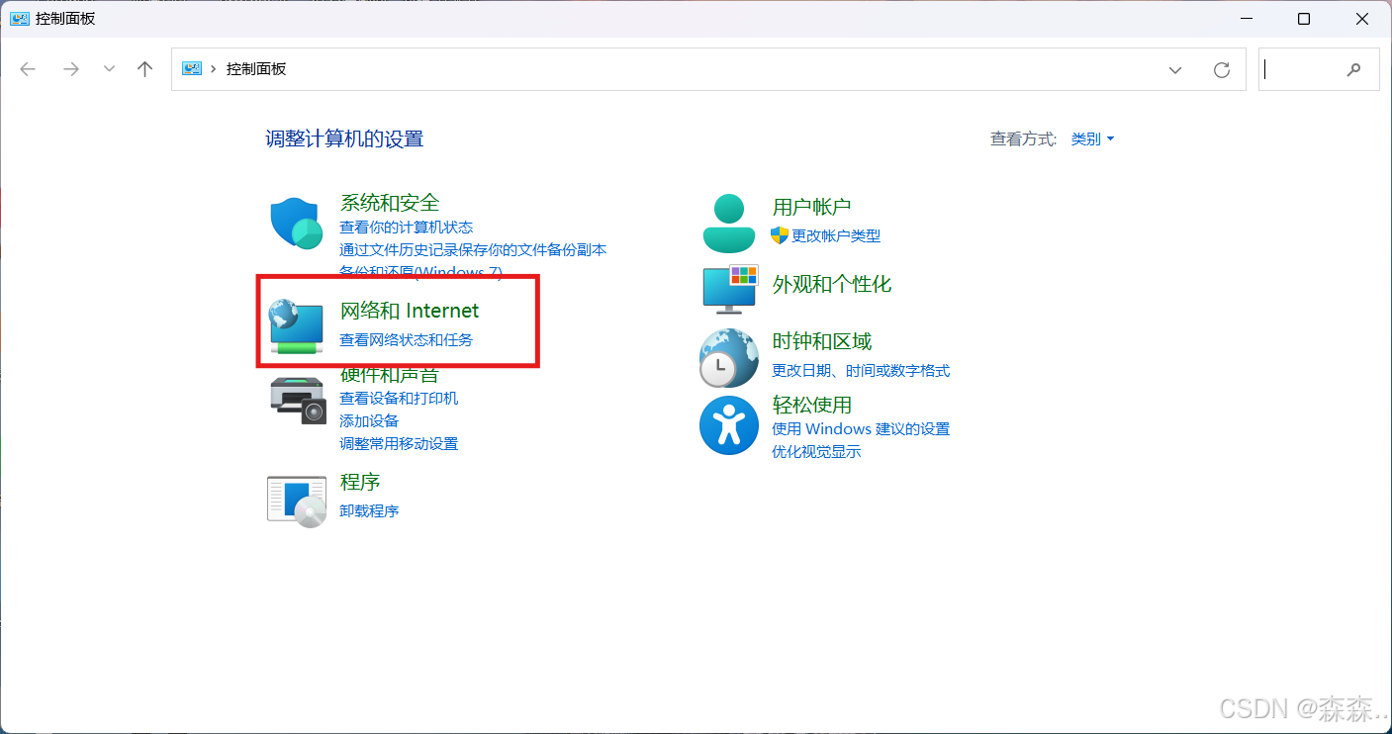Go back using the back arrow
Viewport: 1392px width, 734px height.
(x=28, y=69)
